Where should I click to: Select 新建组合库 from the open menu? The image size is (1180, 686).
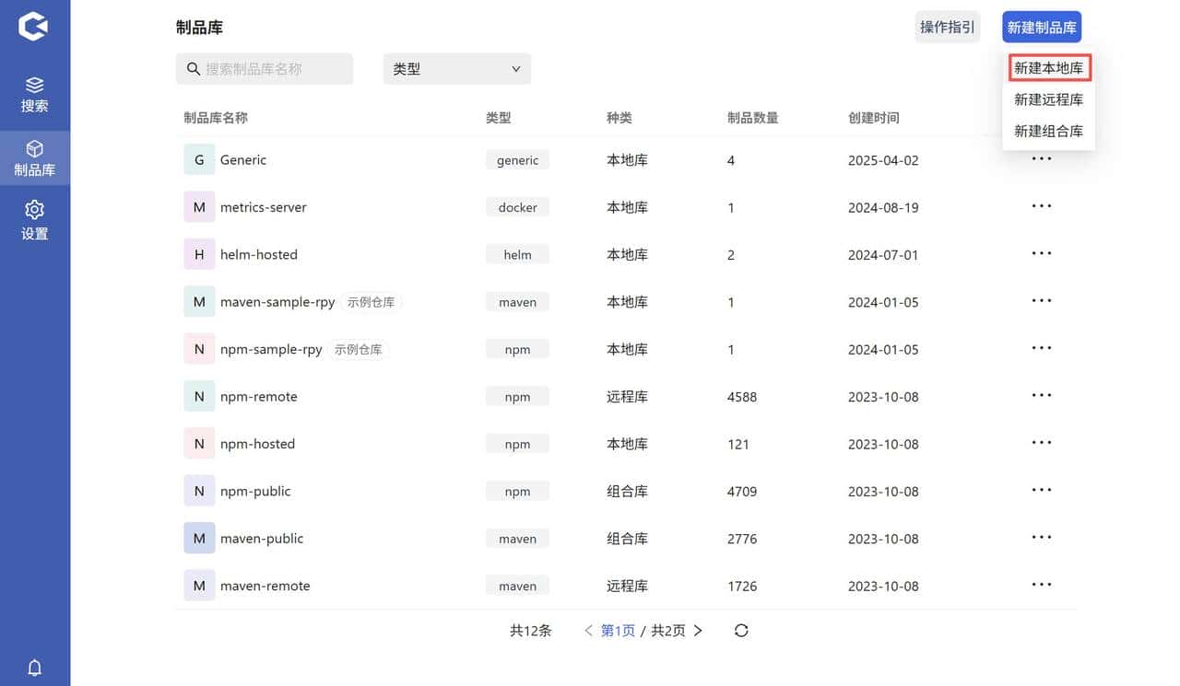(x=1049, y=130)
